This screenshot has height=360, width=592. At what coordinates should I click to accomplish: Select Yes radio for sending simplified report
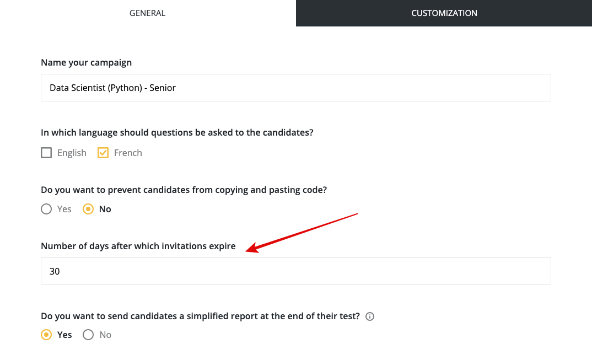pyautogui.click(x=46, y=335)
